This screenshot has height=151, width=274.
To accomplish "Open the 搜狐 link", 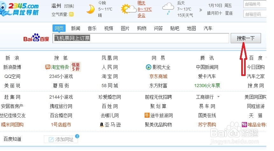I will pos(61,58).
